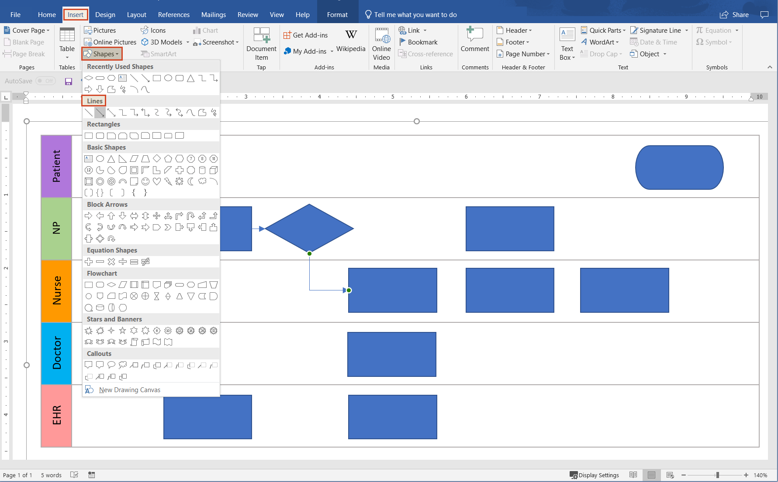Click New Drawing Canvas
This screenshot has height=482, width=778.
click(129, 390)
